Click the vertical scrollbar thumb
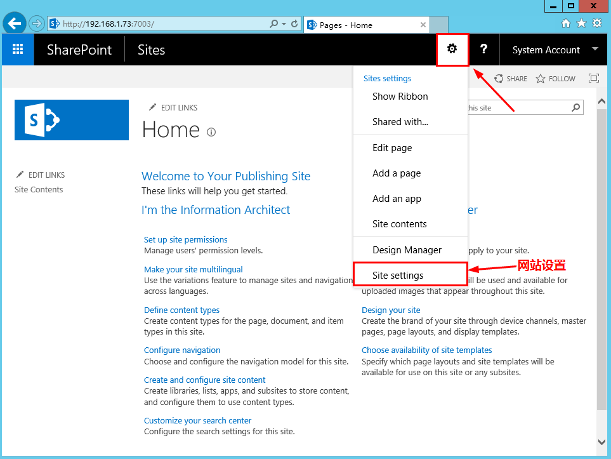The height and width of the screenshot is (459, 611). click(601, 259)
